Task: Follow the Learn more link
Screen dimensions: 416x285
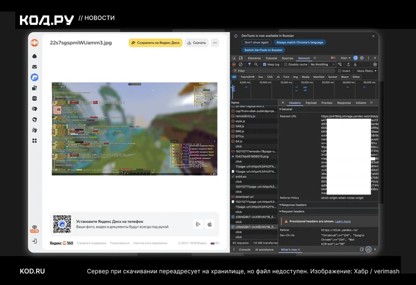Action: click(343, 221)
